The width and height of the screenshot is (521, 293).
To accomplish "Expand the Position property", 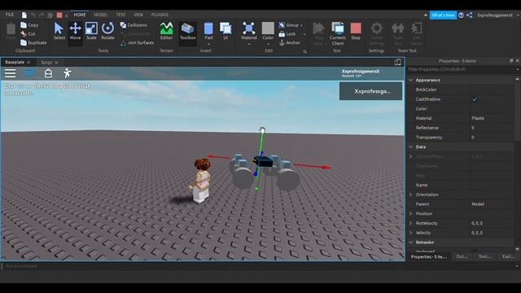I will point(411,213).
